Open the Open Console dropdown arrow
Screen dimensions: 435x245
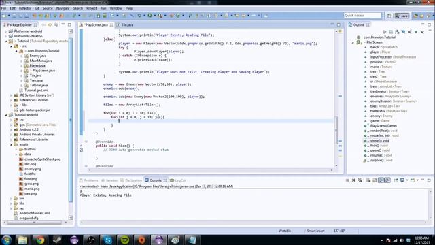point(417,180)
